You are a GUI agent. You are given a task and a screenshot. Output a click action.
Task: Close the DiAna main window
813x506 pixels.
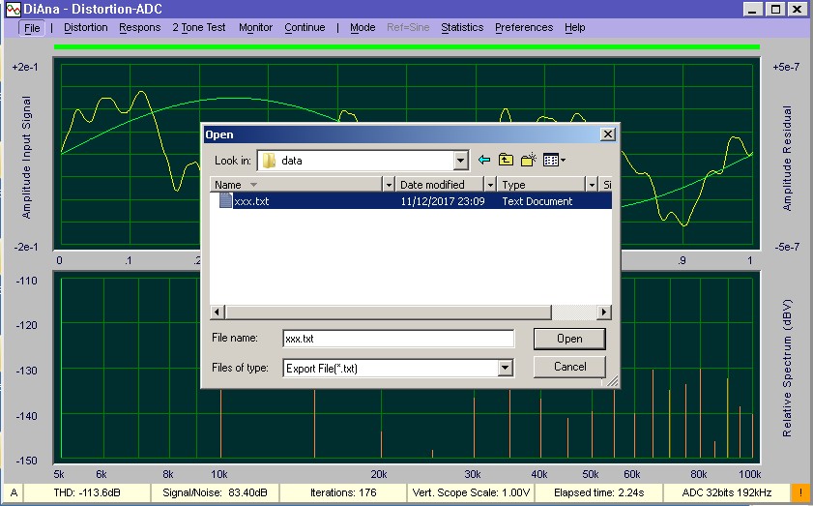pyautogui.click(x=798, y=9)
